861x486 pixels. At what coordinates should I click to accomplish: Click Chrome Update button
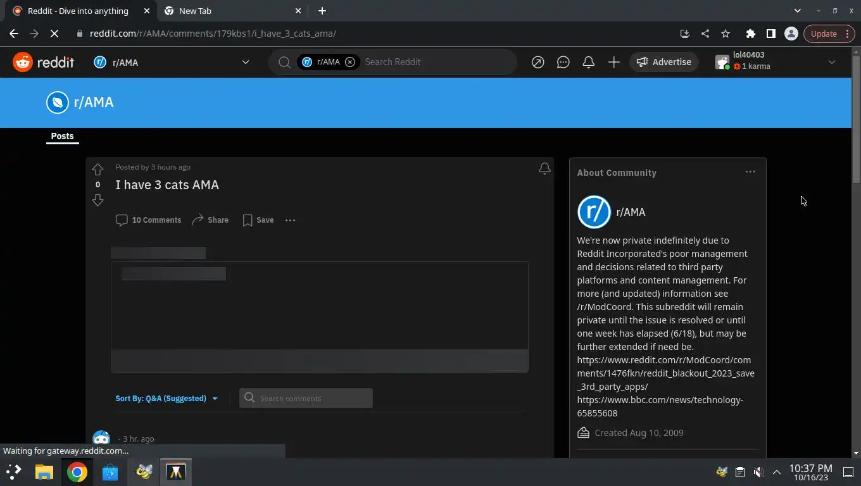pyautogui.click(x=829, y=34)
